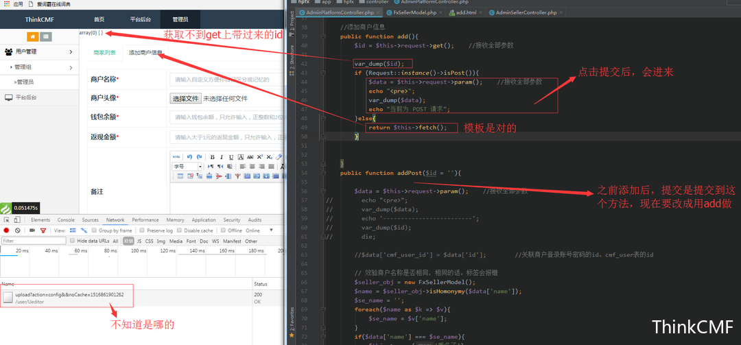Click the clear network log icon
This screenshot has height=345, width=741.
pyautogui.click(x=17, y=230)
